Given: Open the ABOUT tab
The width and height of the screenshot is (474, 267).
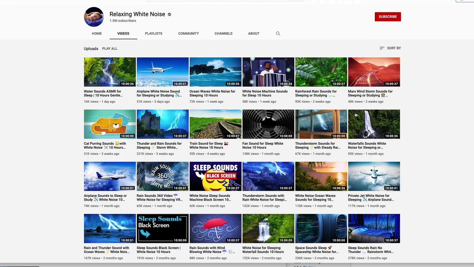Looking at the screenshot, I should 254,33.
